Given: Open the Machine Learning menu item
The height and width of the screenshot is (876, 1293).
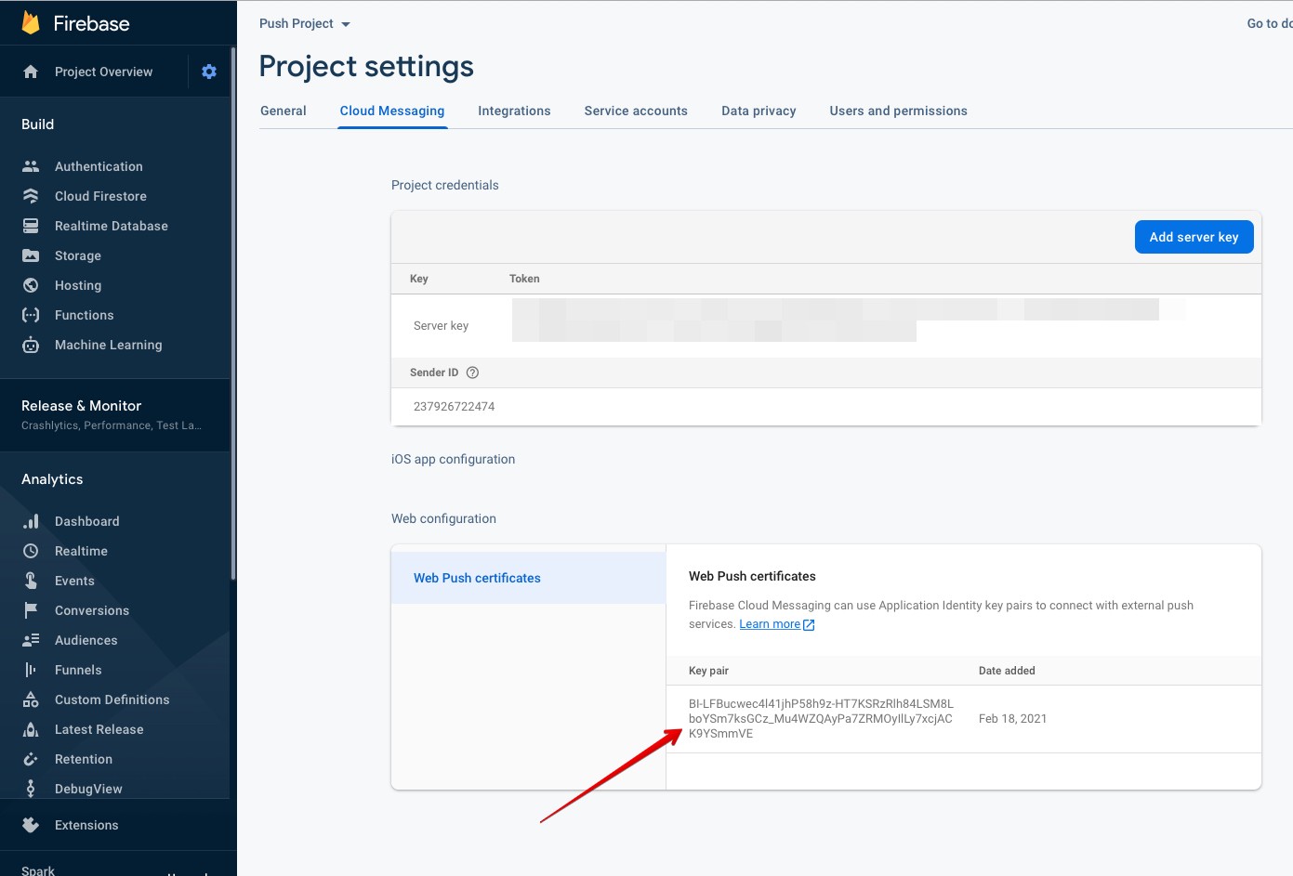Looking at the screenshot, I should [108, 345].
